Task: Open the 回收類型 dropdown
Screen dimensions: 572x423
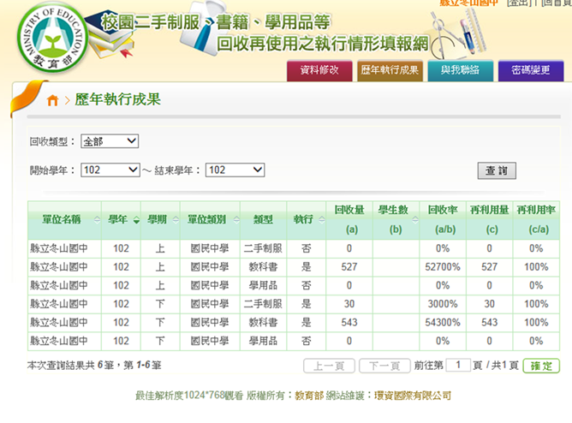Action: point(109,141)
